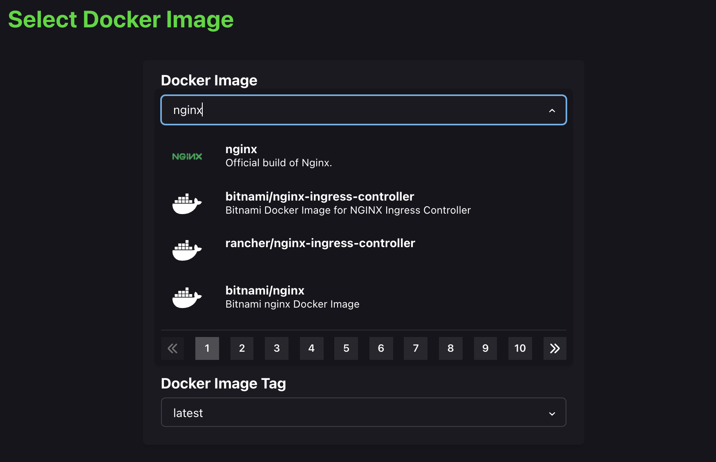Click the current page 1 button

coord(207,348)
